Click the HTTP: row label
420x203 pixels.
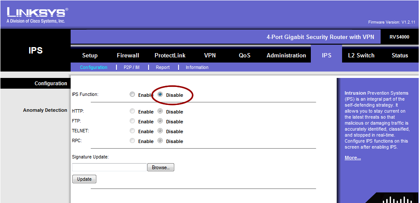[x=78, y=110]
